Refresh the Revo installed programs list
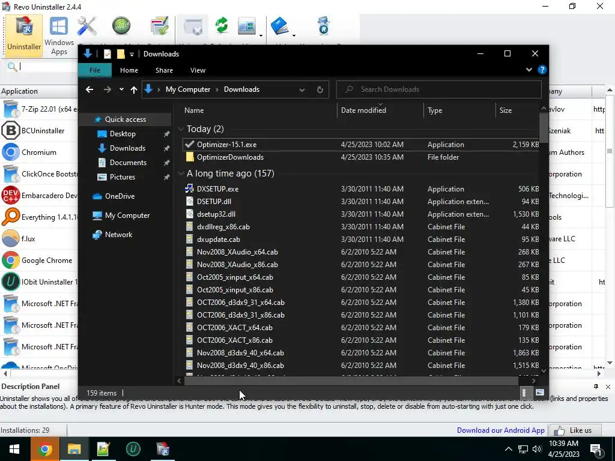The image size is (615, 461). pyautogui.click(x=222, y=25)
